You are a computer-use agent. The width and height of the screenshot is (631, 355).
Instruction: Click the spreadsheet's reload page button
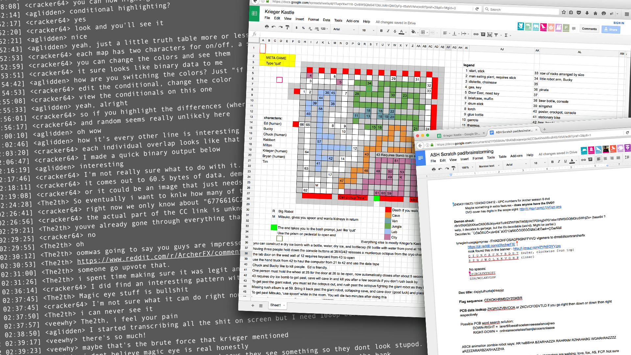(477, 9)
